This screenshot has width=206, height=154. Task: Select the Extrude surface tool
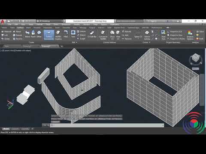18,35
